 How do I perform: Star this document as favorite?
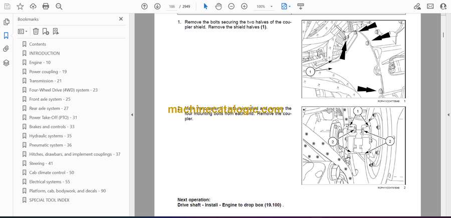tap(20, 7)
